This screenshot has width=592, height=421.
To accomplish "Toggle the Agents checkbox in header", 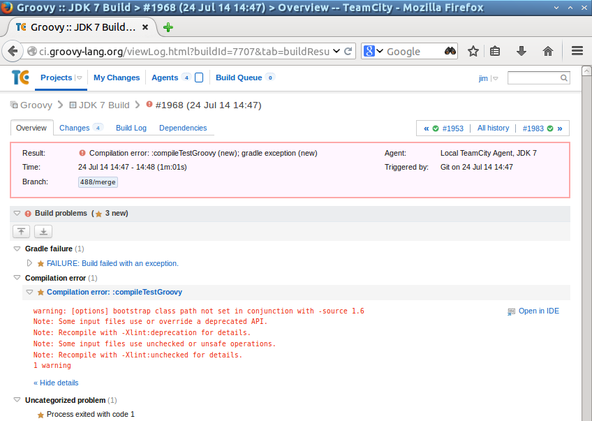I will (x=199, y=77).
